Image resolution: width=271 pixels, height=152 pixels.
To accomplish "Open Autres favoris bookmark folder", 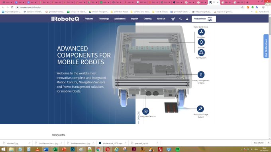I will [x=262, y=12].
